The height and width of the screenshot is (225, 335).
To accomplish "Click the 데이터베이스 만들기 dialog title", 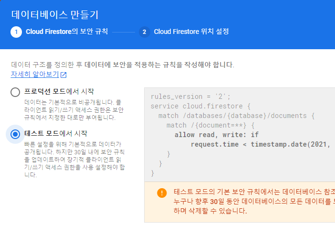I will [x=55, y=15].
